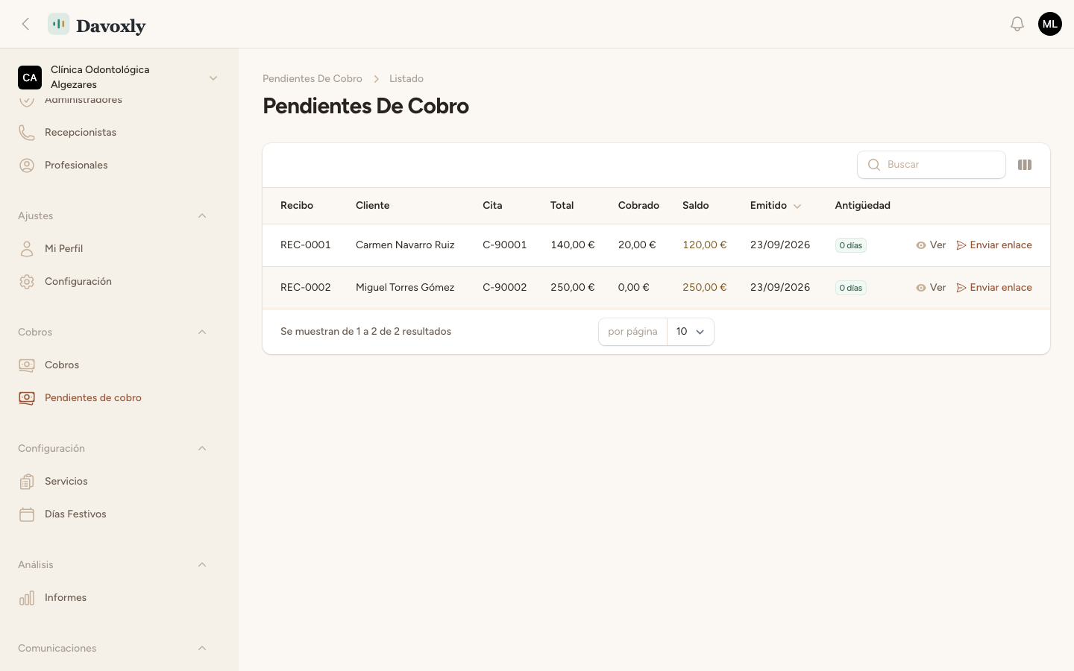Open the ML user avatar menu

coord(1050,24)
